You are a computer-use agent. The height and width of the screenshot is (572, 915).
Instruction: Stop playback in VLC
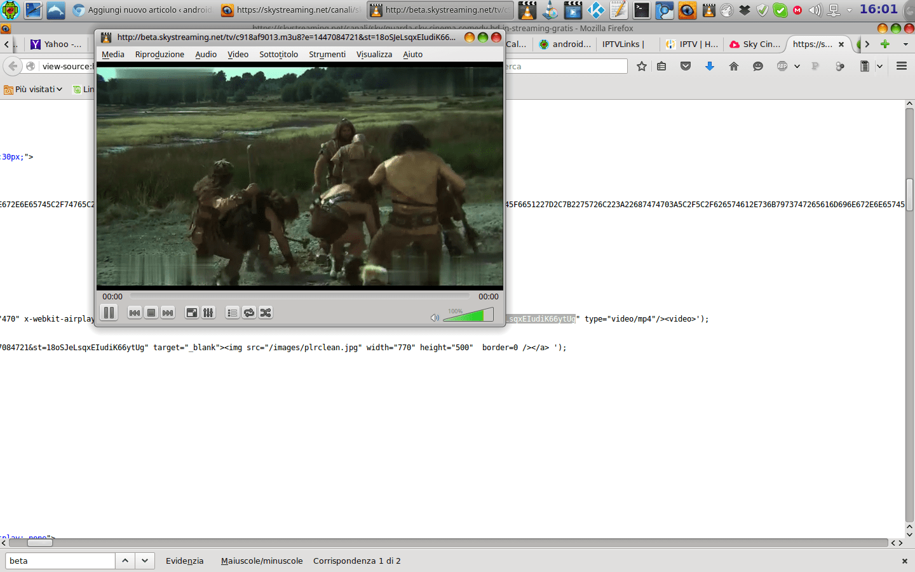pos(151,313)
